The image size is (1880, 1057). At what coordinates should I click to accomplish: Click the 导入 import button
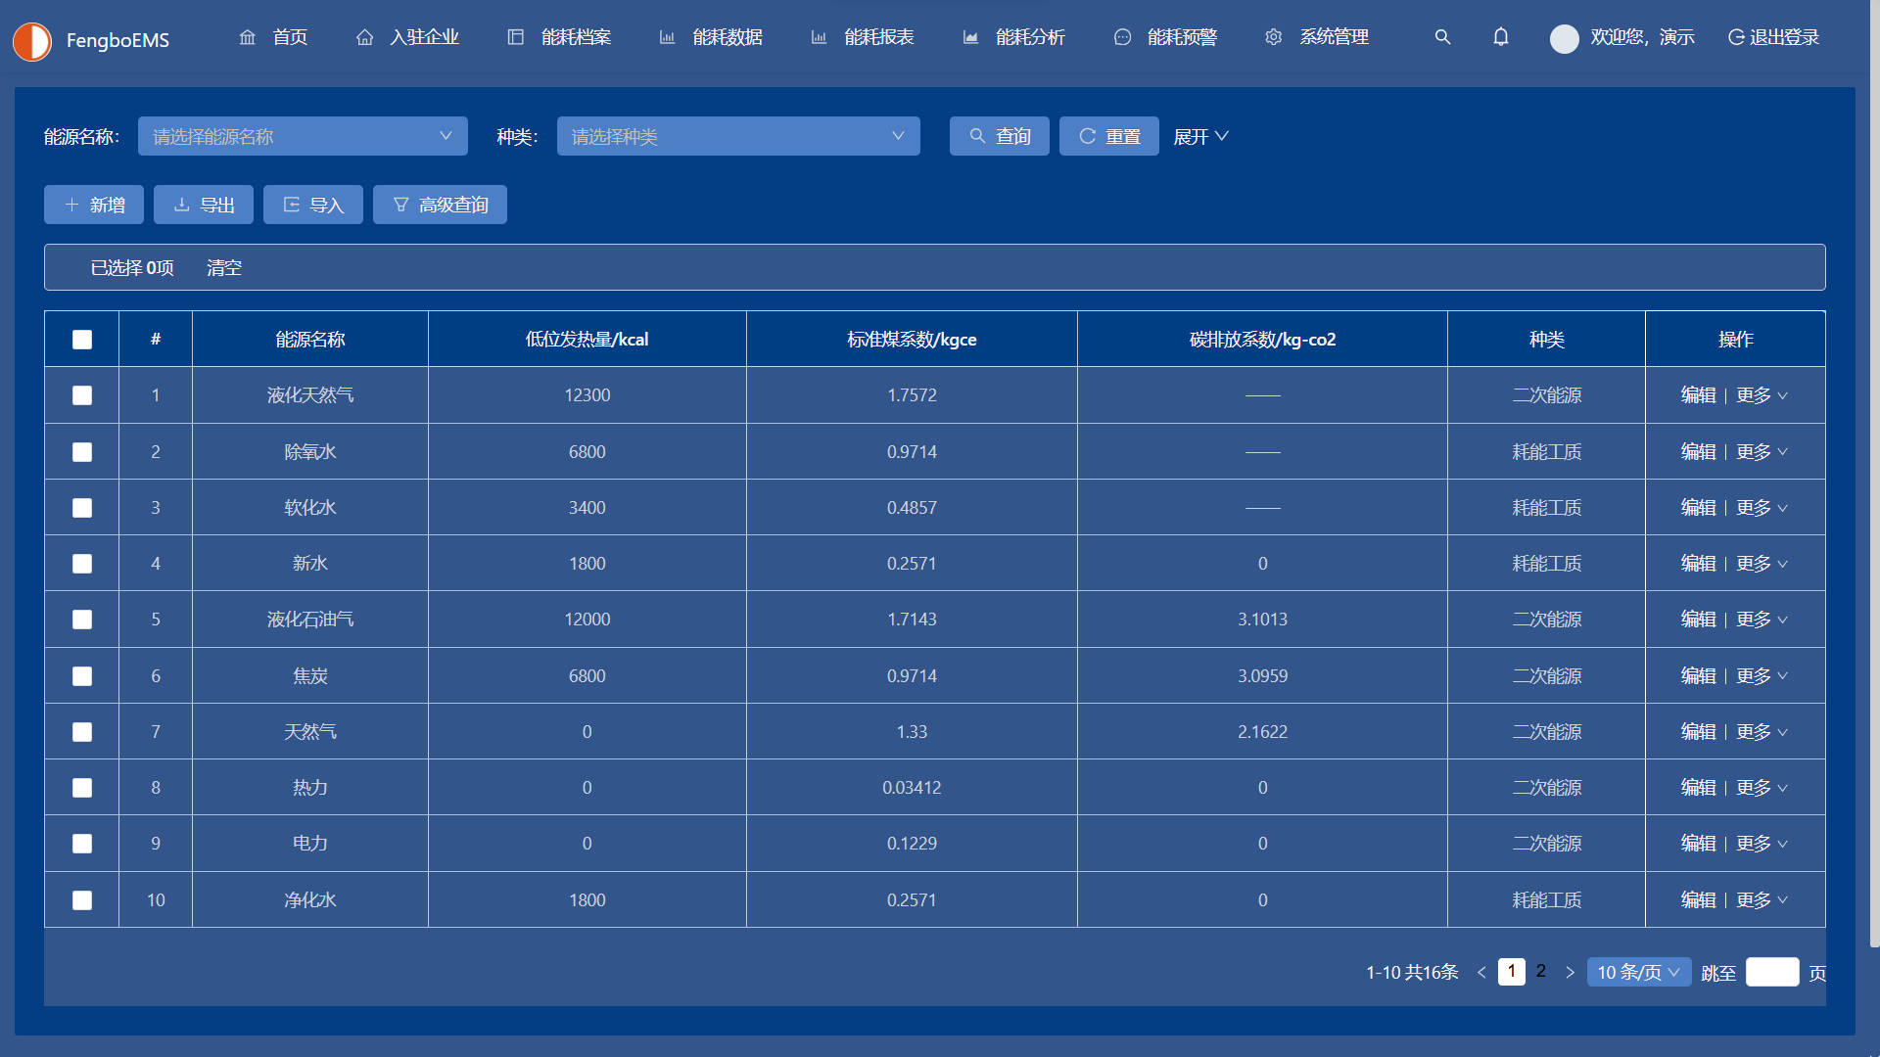pos(313,205)
